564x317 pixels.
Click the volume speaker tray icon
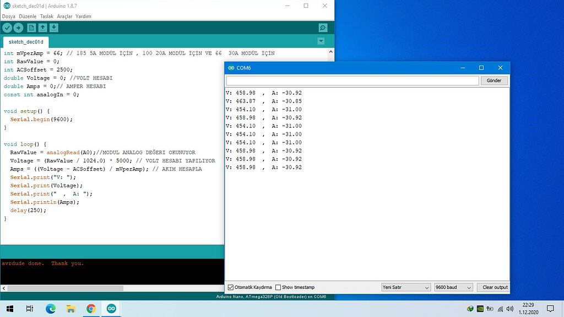point(509,309)
